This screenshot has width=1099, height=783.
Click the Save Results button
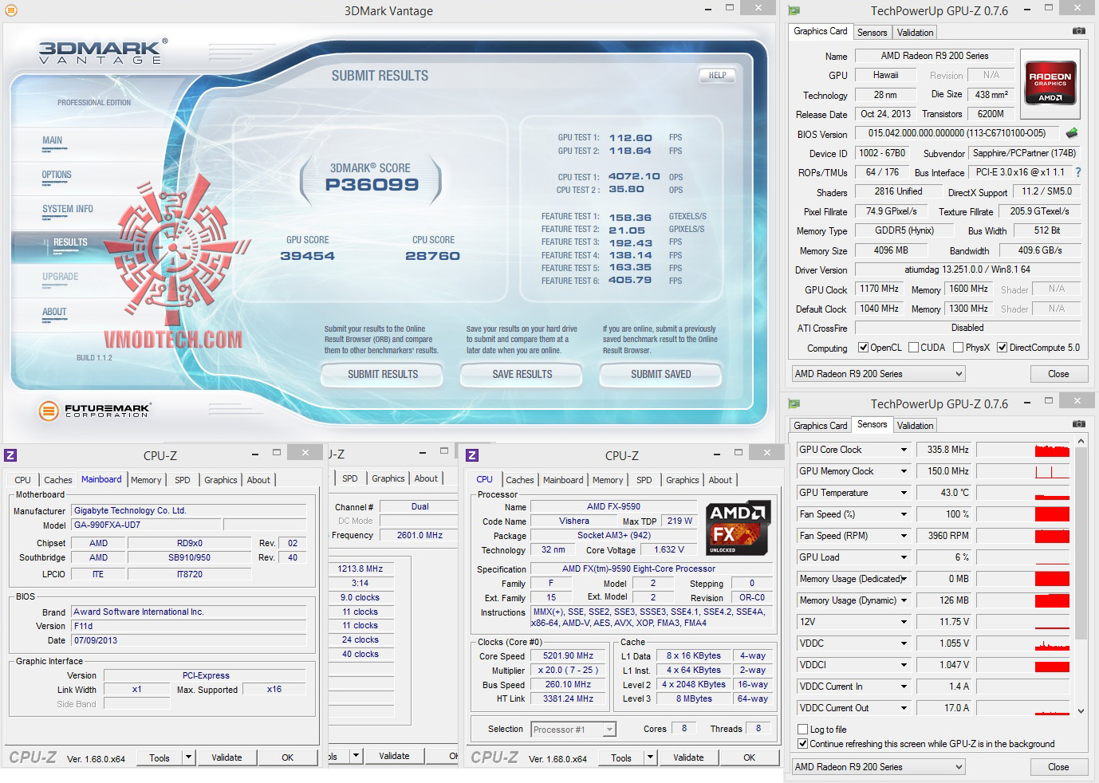[x=522, y=374]
